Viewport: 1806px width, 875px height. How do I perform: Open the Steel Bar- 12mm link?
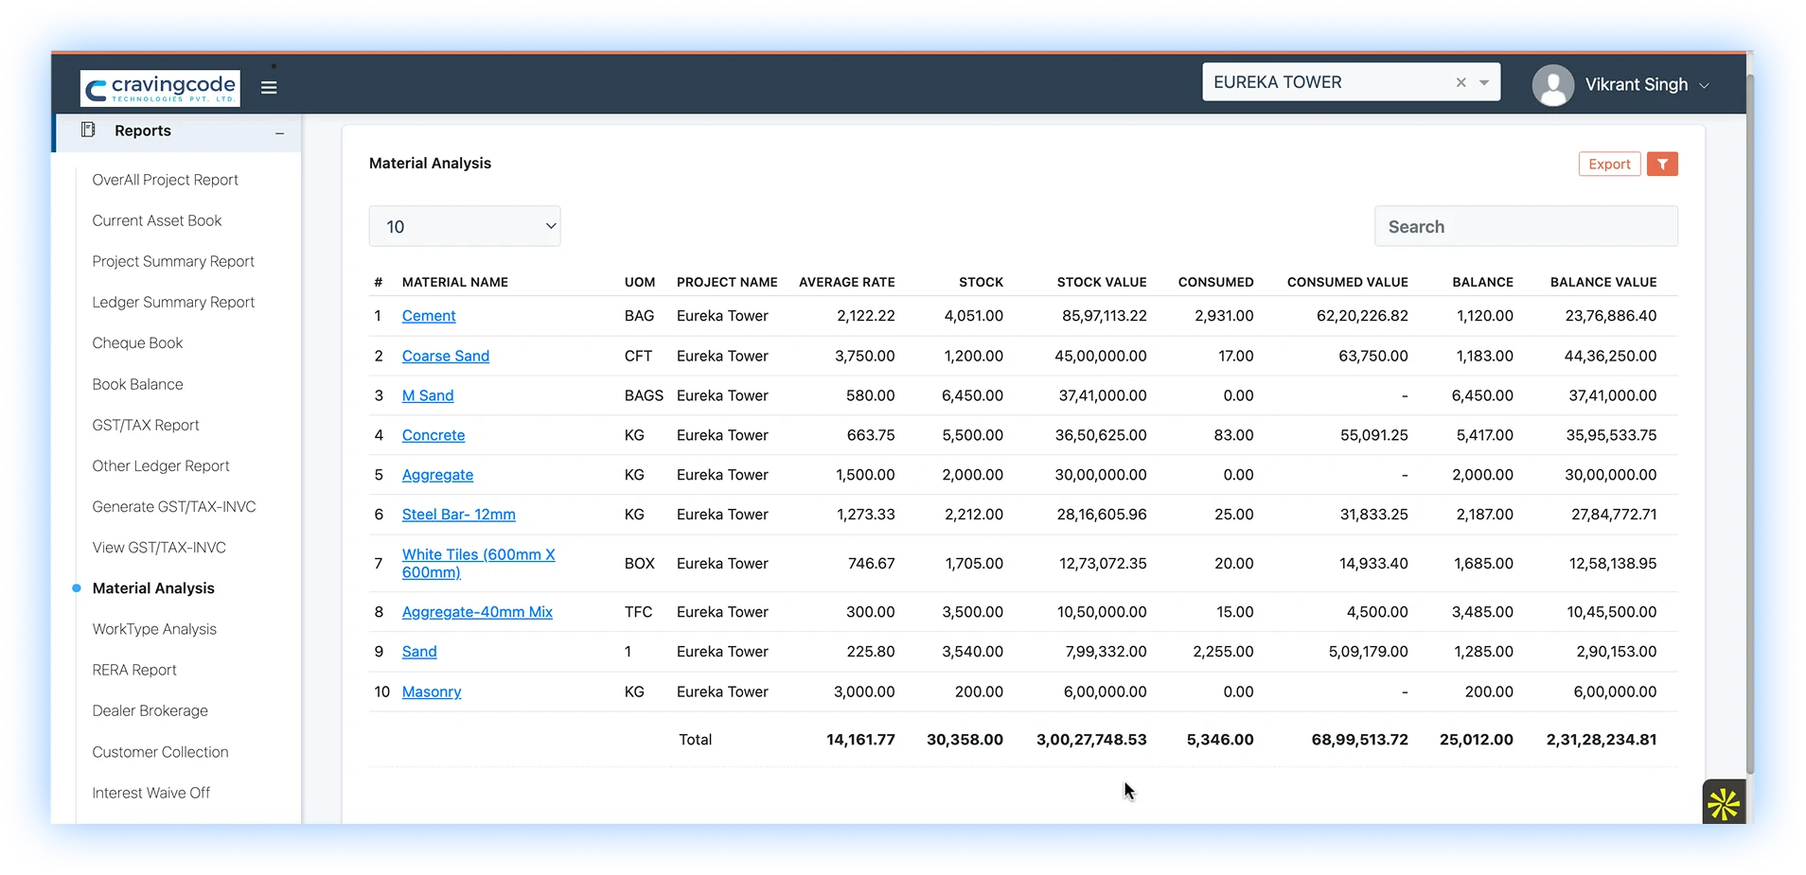click(459, 515)
